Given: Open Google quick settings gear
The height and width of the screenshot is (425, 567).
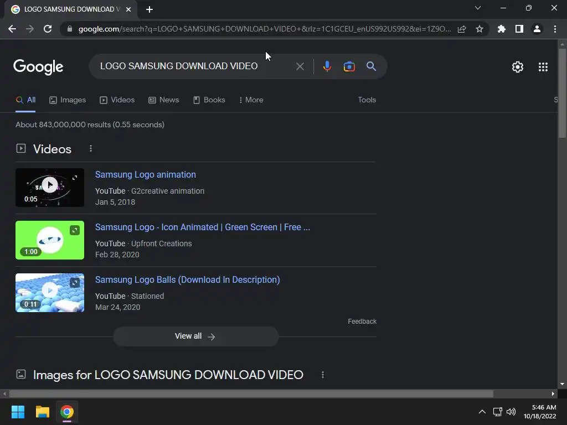Looking at the screenshot, I should coord(518,67).
